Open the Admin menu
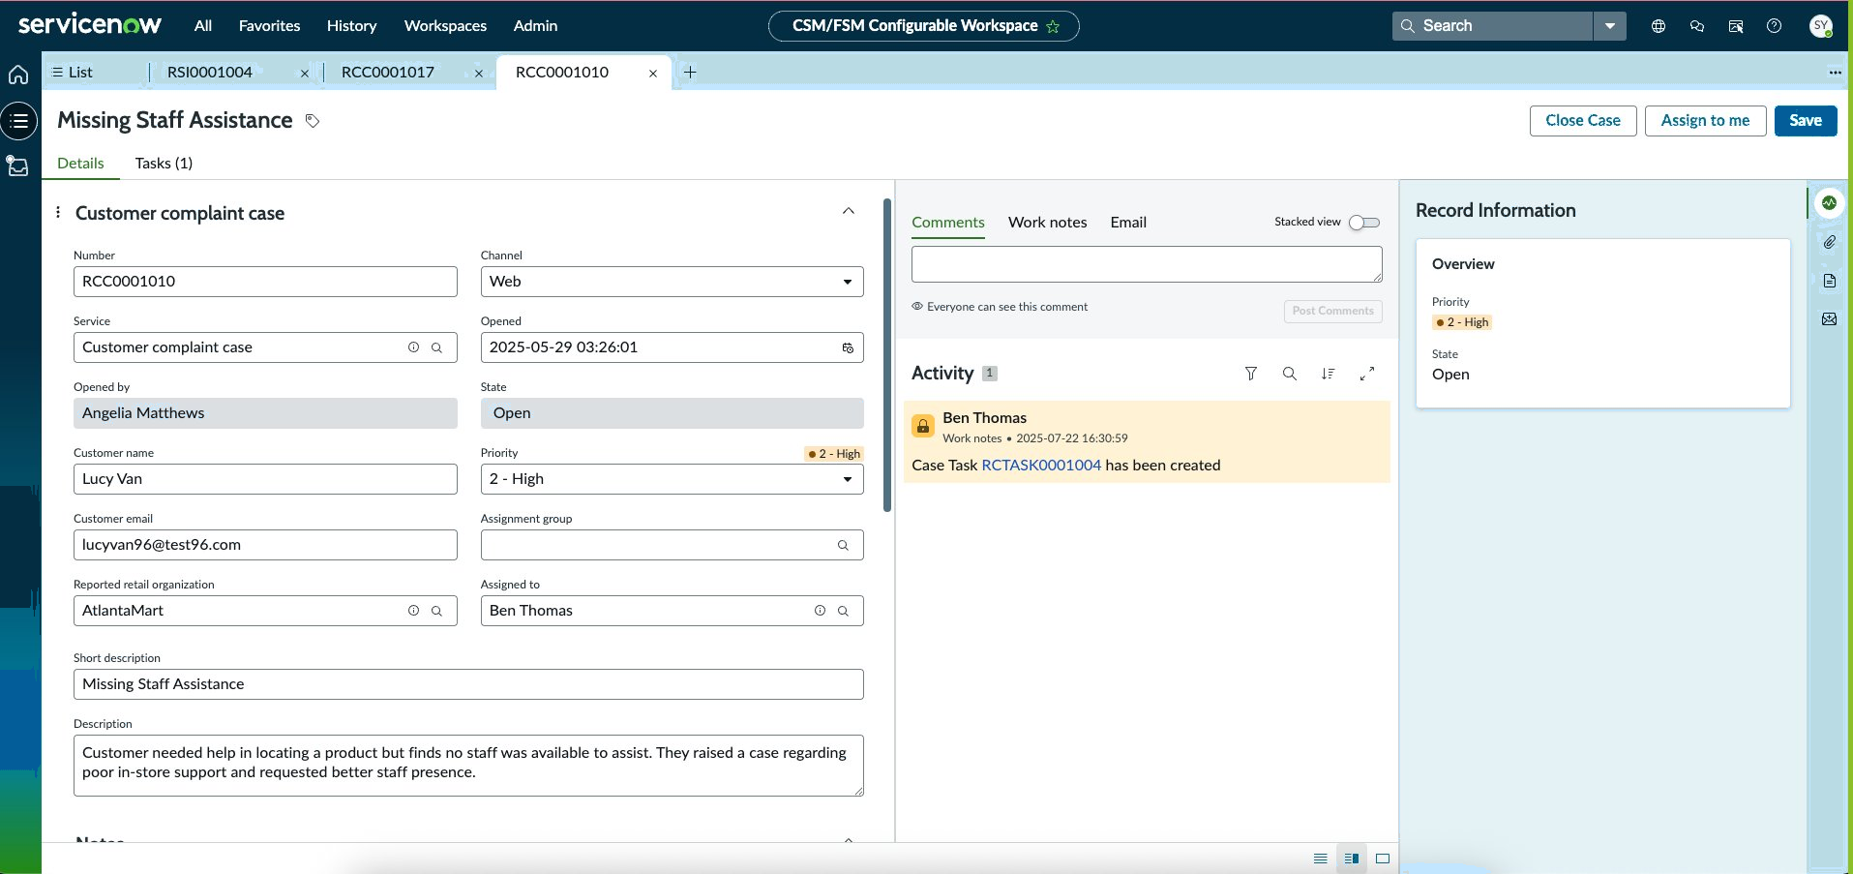This screenshot has height=874, width=1853. click(x=535, y=26)
